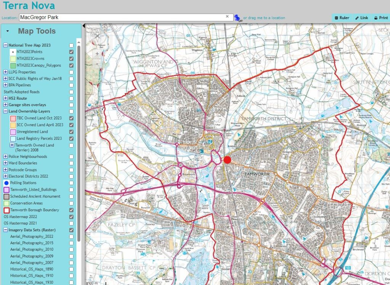Screen dimensions: 390x285
Task: Clear the location search with the X icon
Action: [227, 16]
